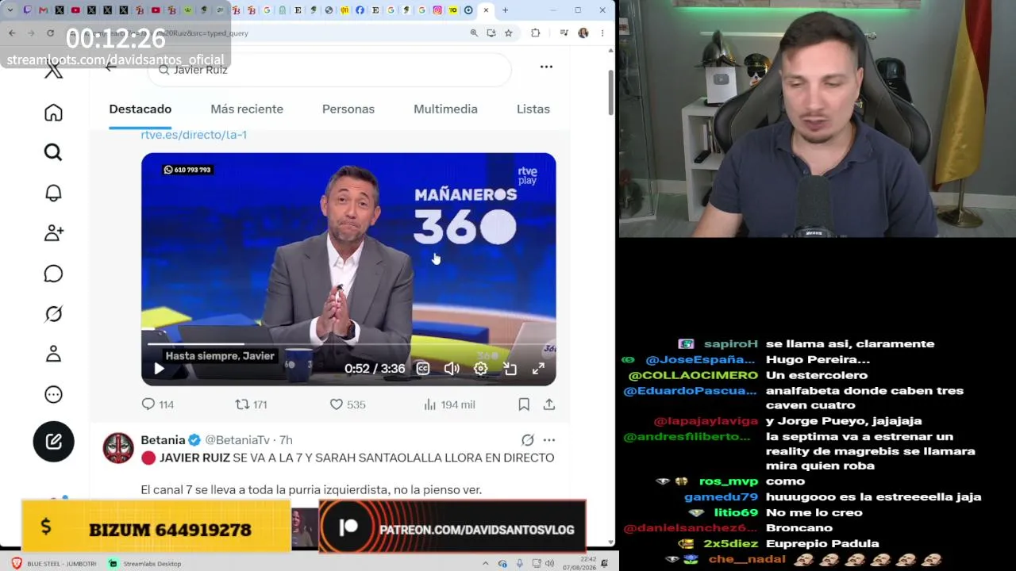Open the browser extensions puzzle icon
1016x571 pixels.
pos(536,33)
